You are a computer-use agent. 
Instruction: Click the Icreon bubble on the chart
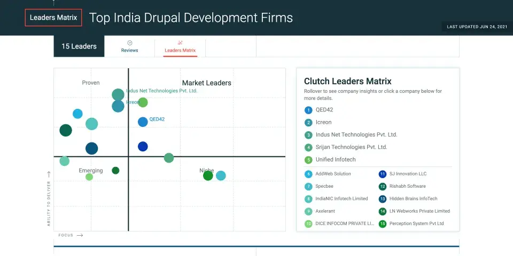point(118,106)
